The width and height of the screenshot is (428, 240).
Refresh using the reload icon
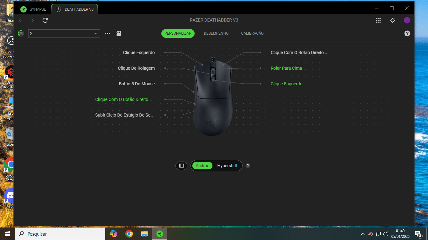(x=45, y=20)
